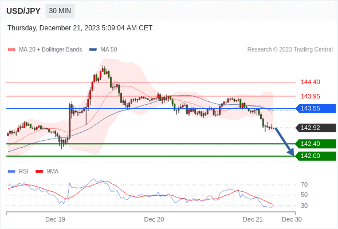Click the green 142.00 support price tag
The height and width of the screenshot is (229, 338).
pos(316,156)
